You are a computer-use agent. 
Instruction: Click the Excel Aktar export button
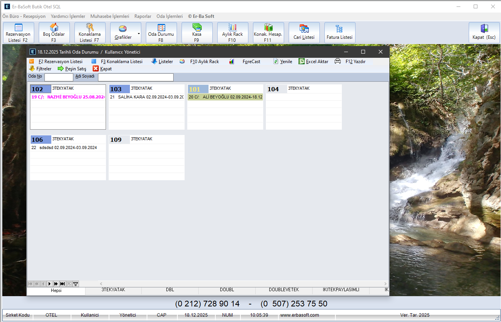point(313,62)
